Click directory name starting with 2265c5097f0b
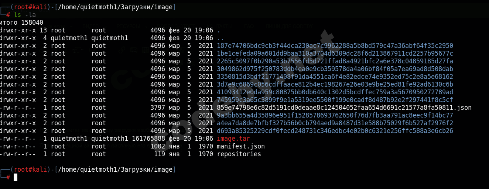The width and height of the screenshot is (489, 189). pyautogui.click(x=335, y=61)
